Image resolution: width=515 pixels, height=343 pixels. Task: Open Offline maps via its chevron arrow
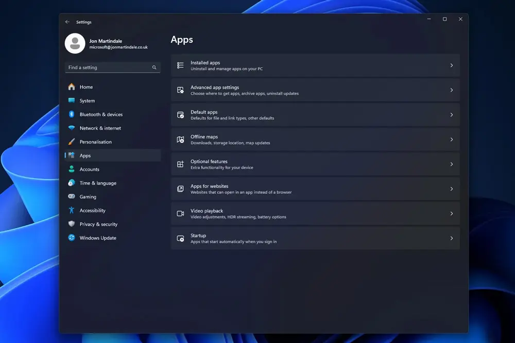point(452,139)
